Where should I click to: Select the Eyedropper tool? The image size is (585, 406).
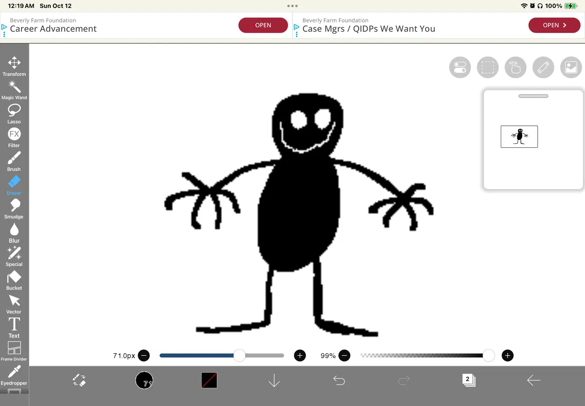[14, 376]
